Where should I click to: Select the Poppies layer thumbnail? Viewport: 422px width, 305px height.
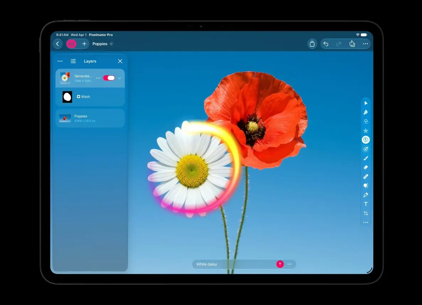pyautogui.click(x=65, y=118)
